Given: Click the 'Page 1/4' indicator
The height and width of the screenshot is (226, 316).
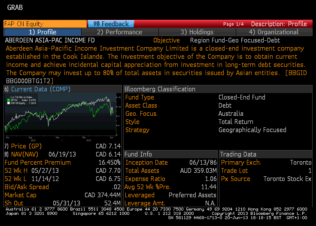Looking at the screenshot, I should click(x=234, y=24).
